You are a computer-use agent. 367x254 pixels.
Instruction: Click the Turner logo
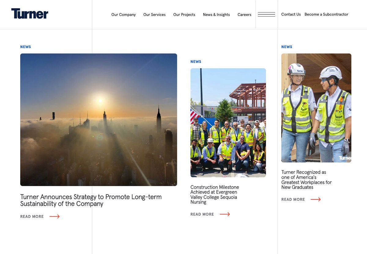(30, 14)
